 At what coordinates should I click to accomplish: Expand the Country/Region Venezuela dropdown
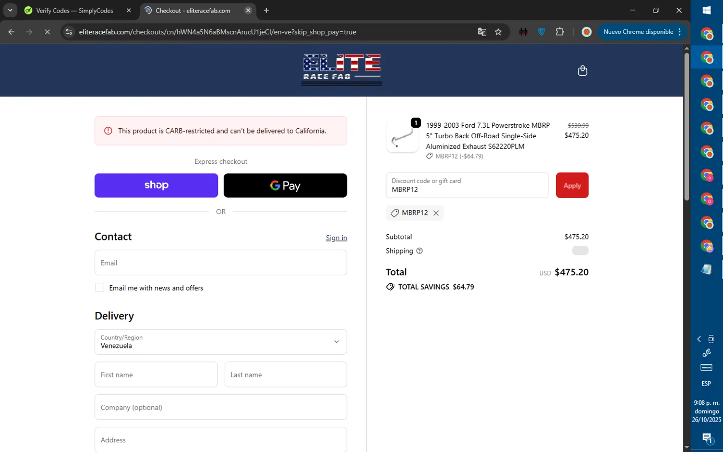221,342
